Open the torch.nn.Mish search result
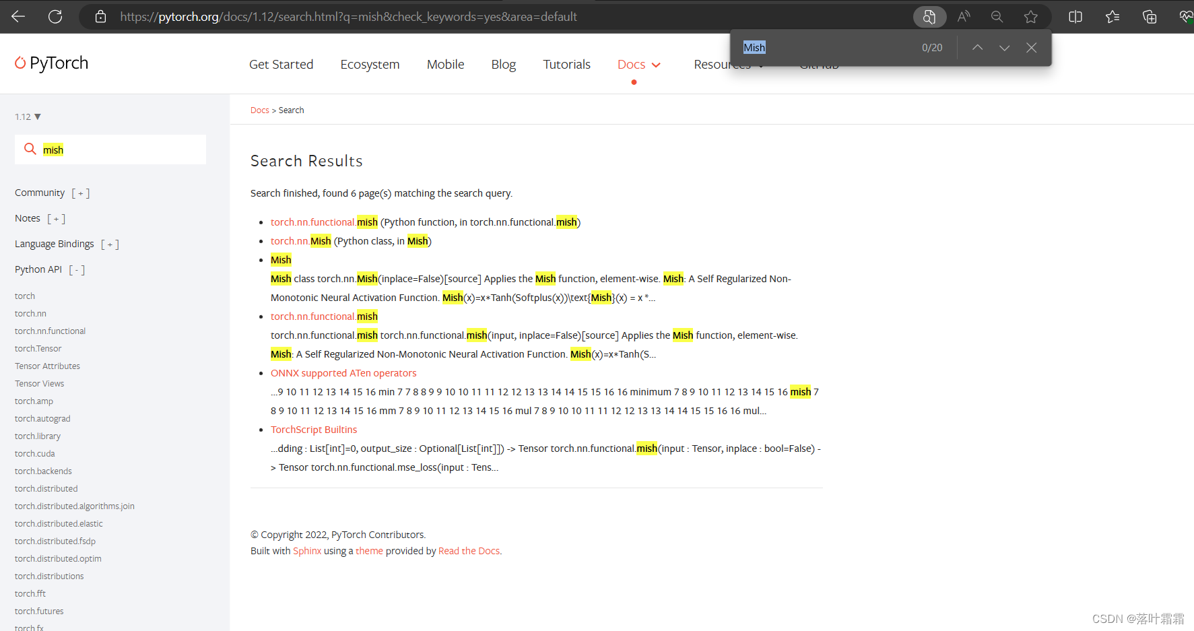 click(300, 240)
